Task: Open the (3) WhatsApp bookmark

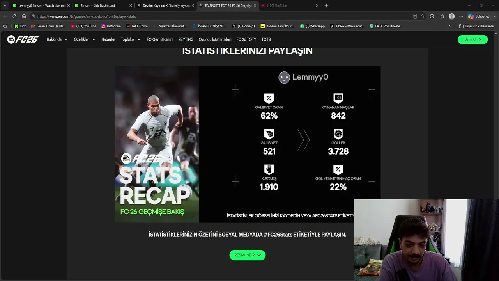Action: pyautogui.click(x=312, y=26)
